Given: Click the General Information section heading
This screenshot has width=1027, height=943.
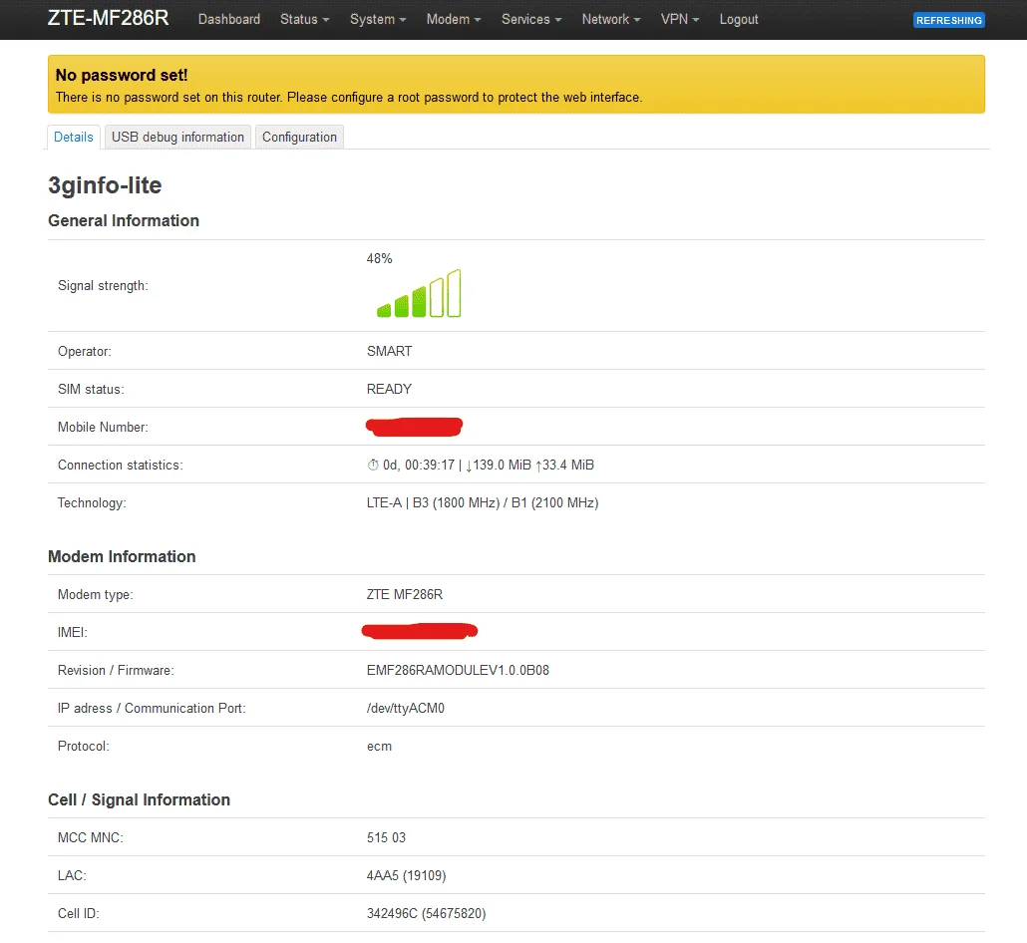Looking at the screenshot, I should [x=123, y=220].
